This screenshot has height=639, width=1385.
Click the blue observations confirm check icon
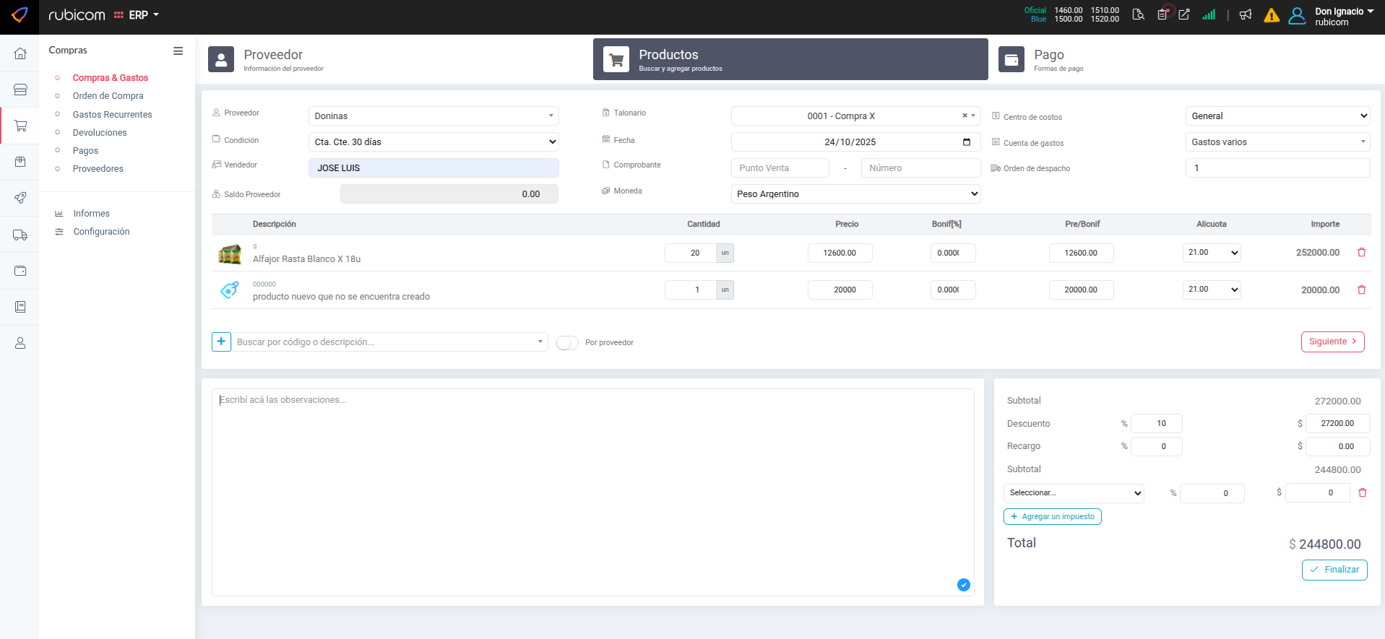(963, 585)
